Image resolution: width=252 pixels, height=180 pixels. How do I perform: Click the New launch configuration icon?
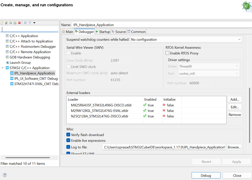tap(2, 23)
